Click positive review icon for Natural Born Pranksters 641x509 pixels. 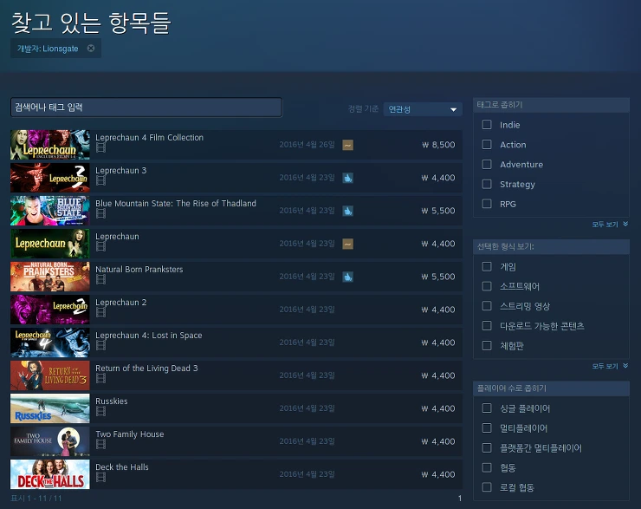coord(348,277)
